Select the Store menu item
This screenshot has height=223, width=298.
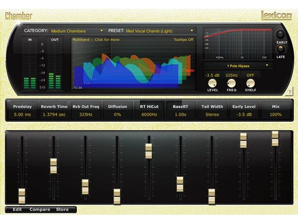62,210
